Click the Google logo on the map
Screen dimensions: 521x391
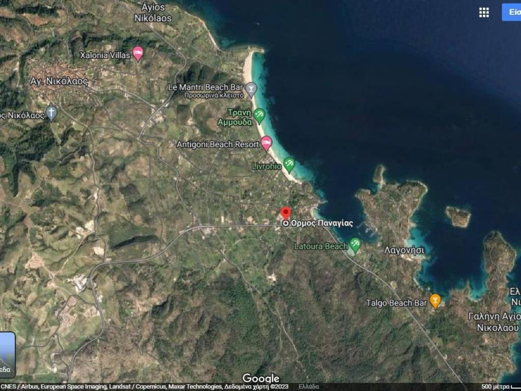(x=260, y=378)
